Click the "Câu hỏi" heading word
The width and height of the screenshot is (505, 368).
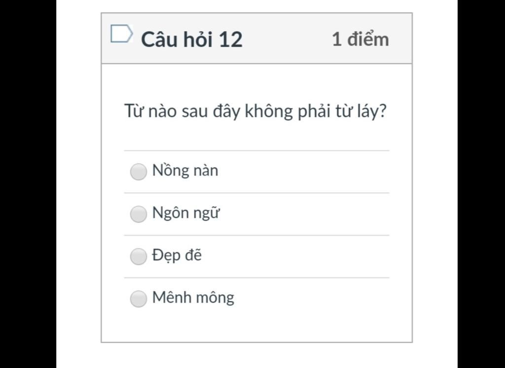tap(177, 39)
